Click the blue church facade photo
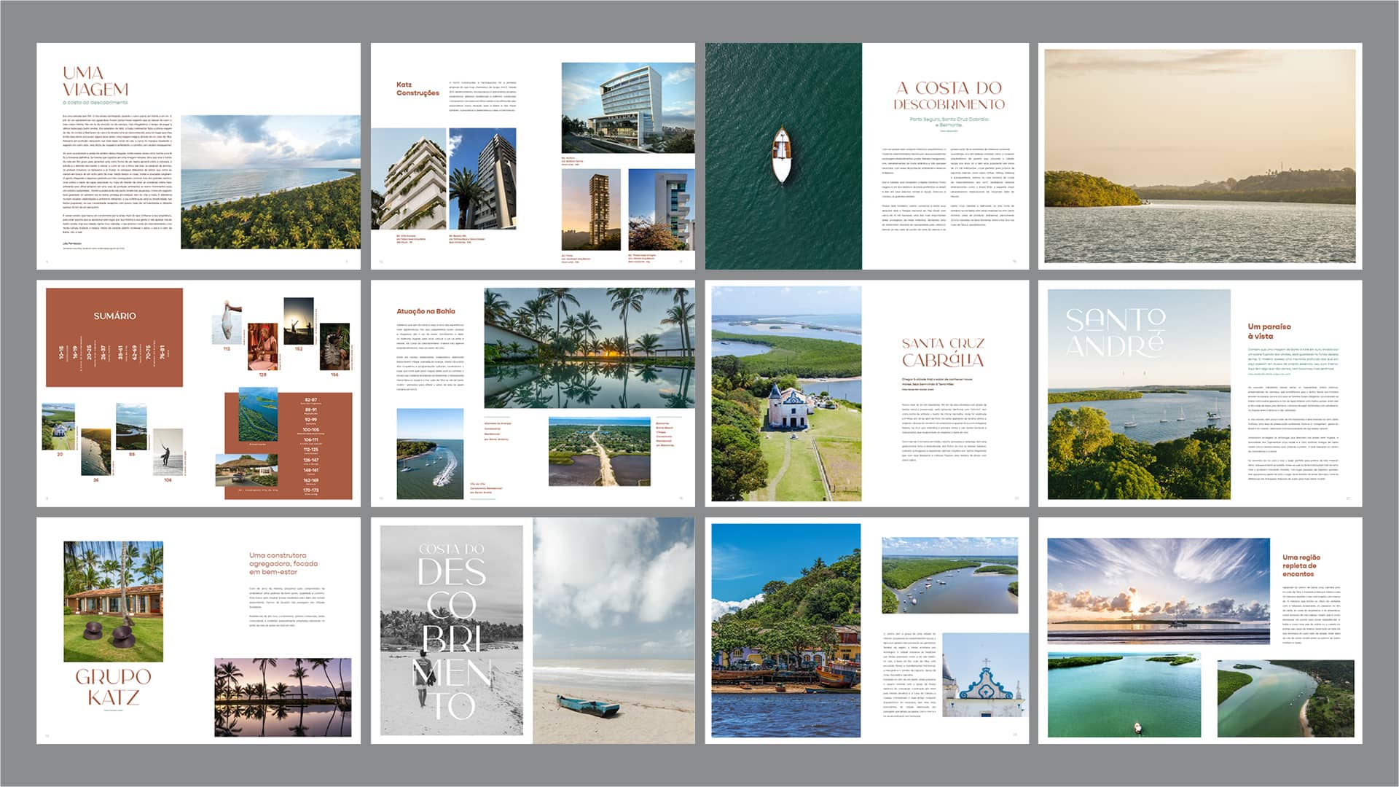Image resolution: width=1399 pixels, height=787 pixels. pyautogui.click(x=985, y=676)
